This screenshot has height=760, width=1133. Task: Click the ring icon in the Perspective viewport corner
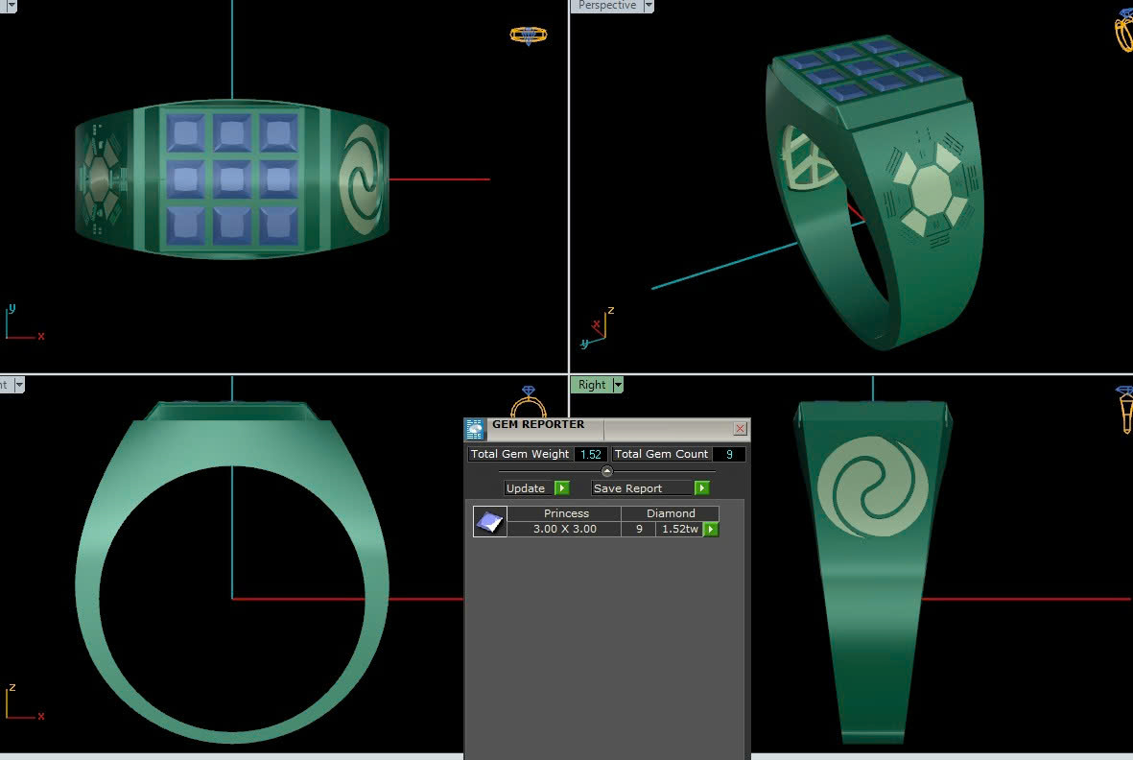1123,30
